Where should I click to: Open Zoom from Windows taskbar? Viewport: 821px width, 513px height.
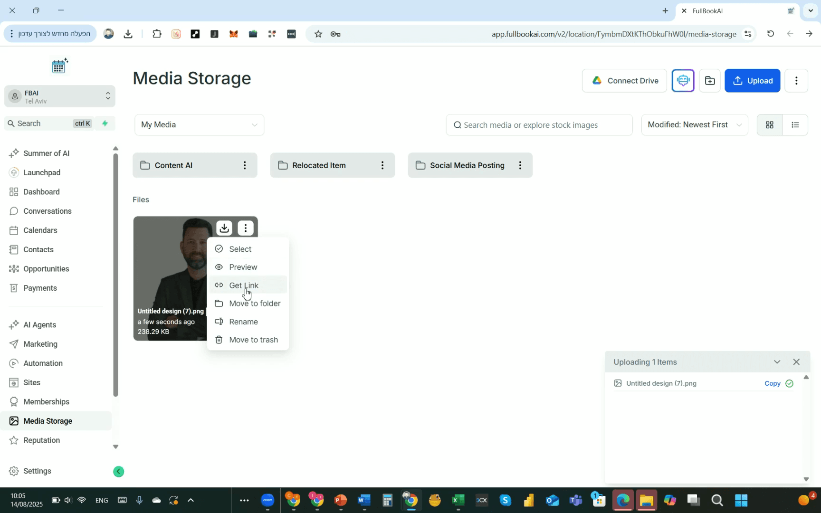(268, 500)
